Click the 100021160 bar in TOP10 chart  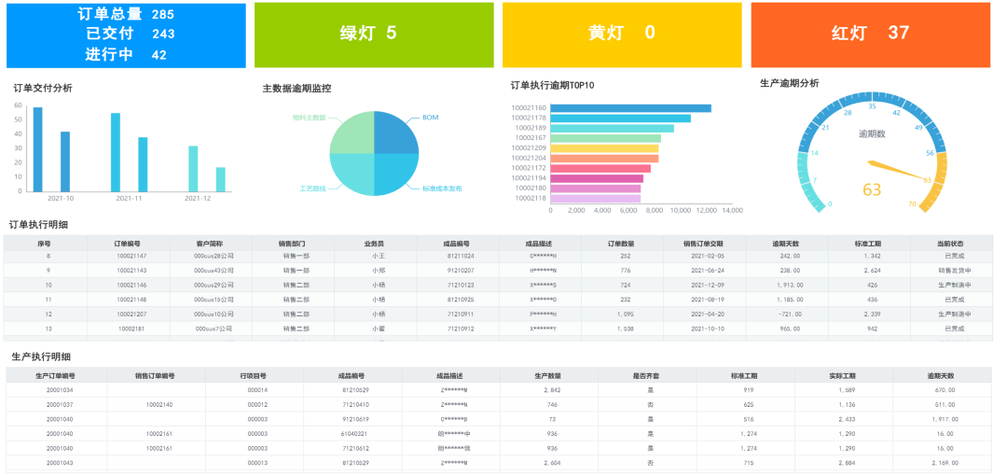[x=630, y=108]
